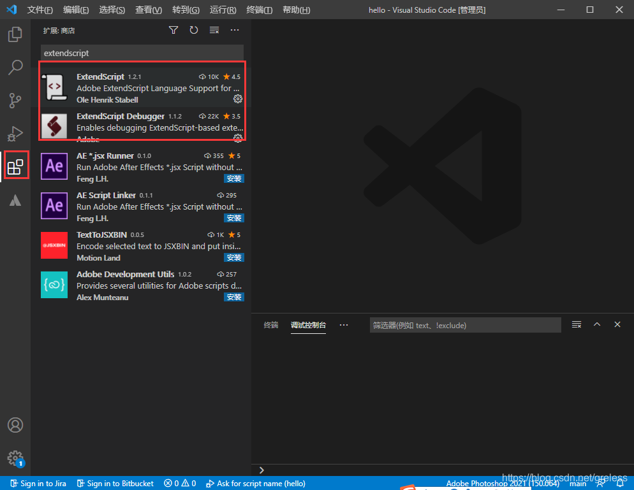Screen dimensions: 634x490
Task: Open the 终端(T) menu
Action: point(259,10)
